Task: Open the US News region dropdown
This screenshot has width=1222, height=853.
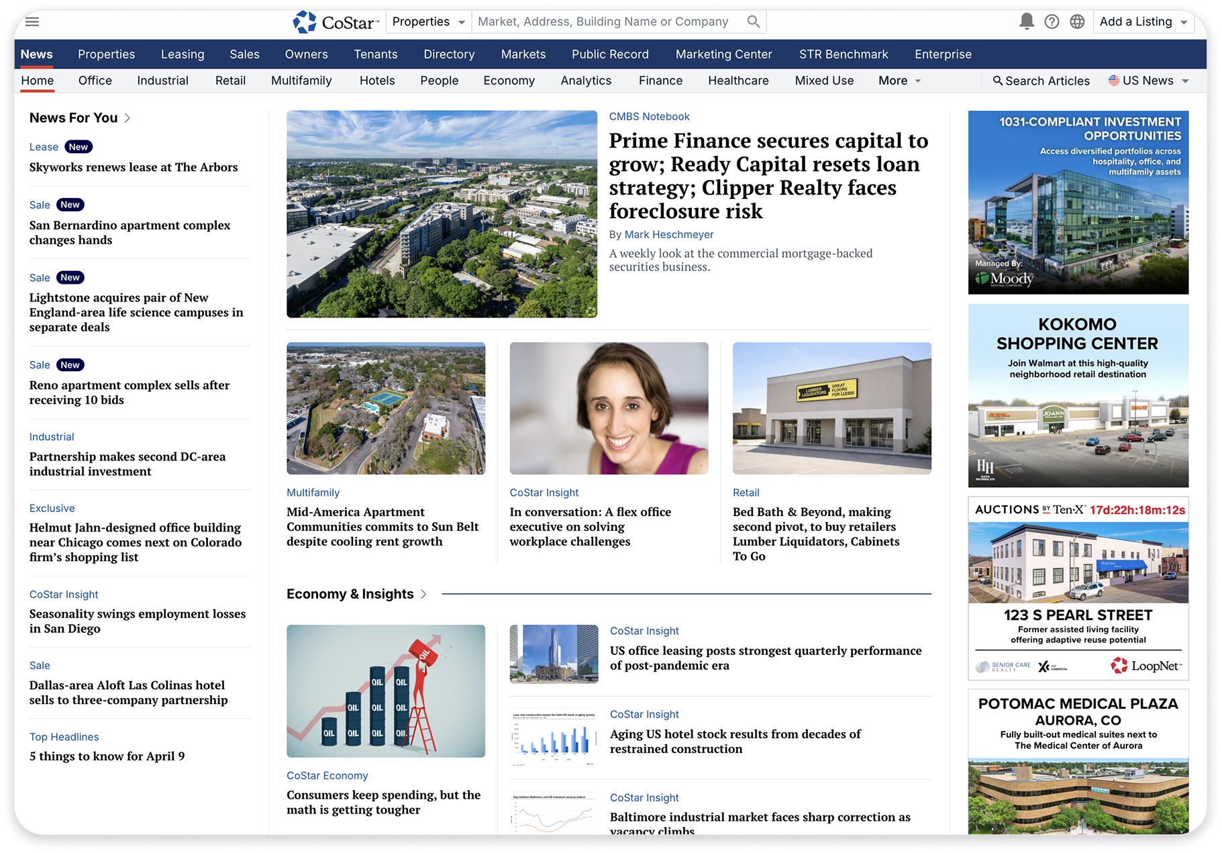Action: pos(1186,81)
